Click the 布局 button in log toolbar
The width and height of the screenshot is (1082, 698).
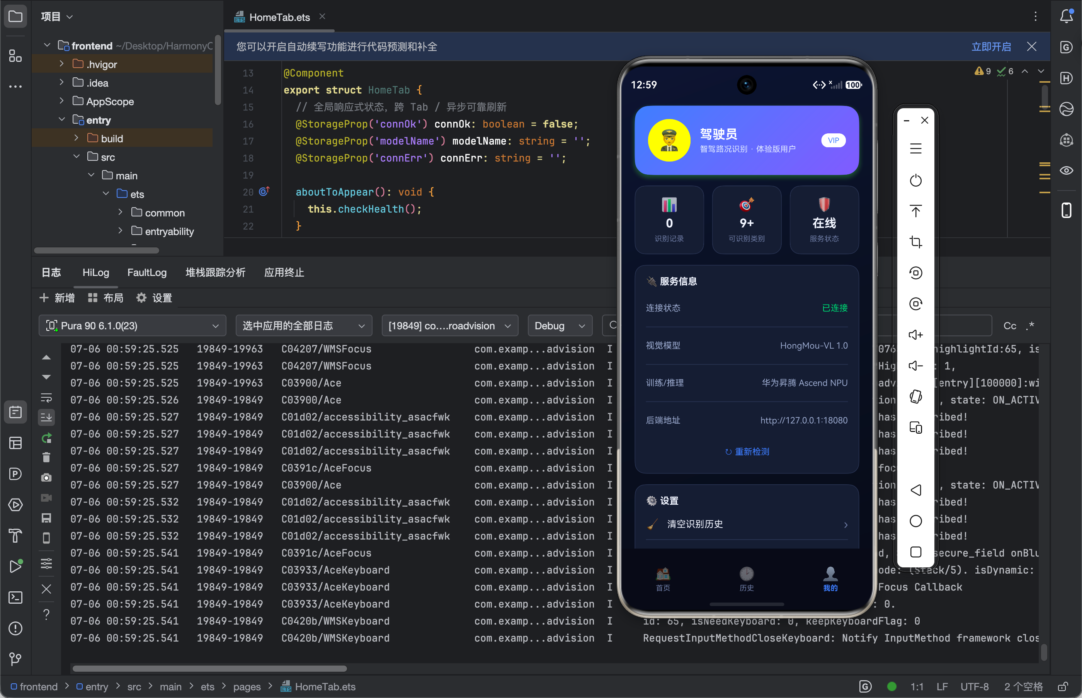click(105, 298)
